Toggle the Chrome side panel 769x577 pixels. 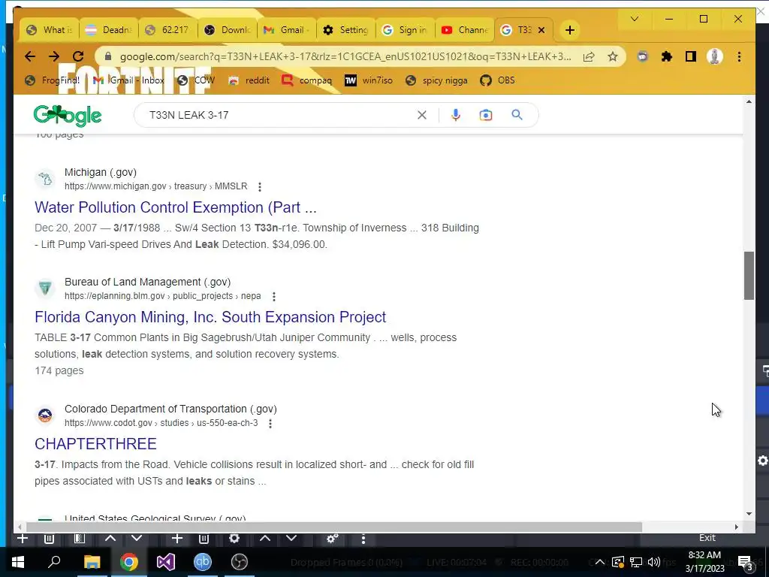[x=691, y=56]
